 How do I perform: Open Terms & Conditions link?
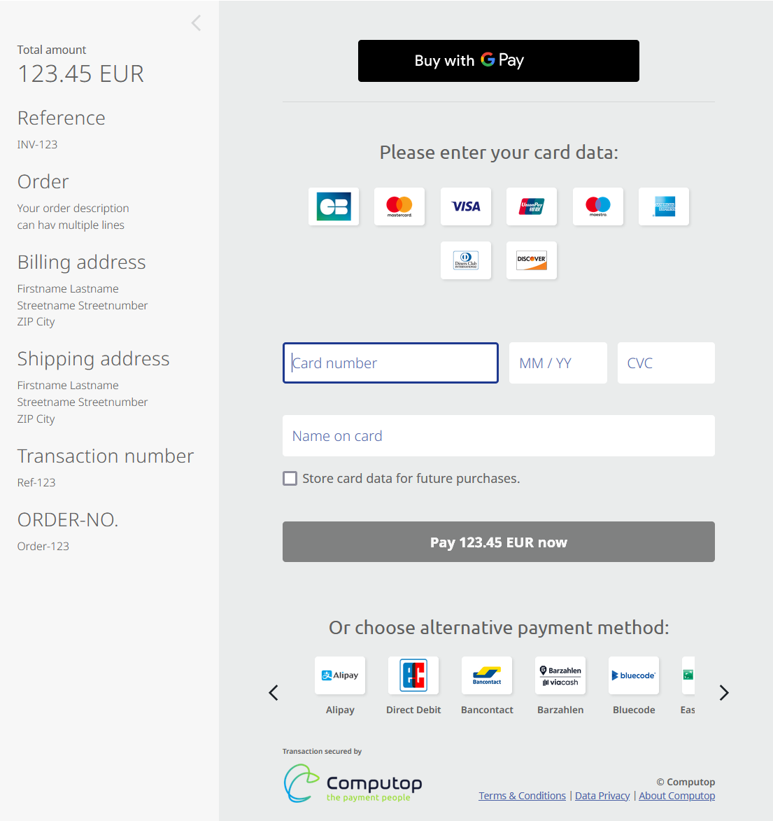click(522, 796)
